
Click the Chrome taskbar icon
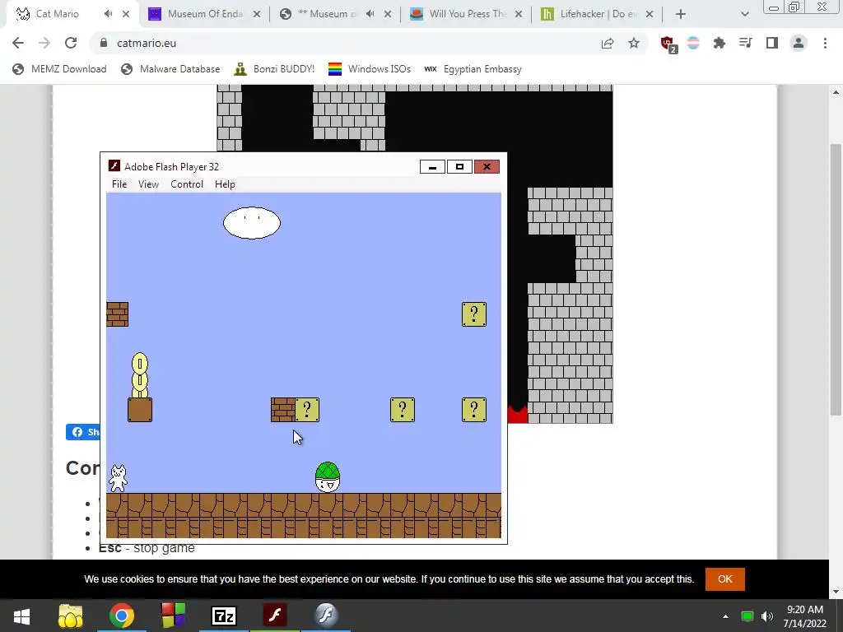[x=122, y=616]
